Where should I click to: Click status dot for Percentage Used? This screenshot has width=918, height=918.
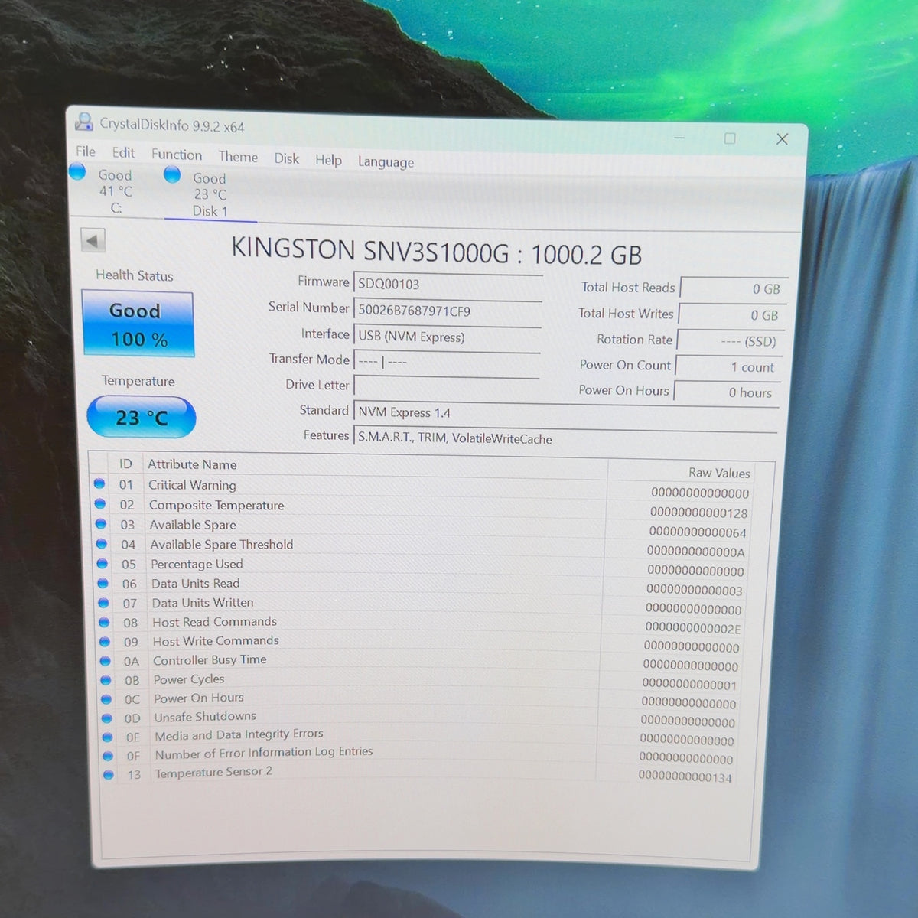tap(103, 563)
